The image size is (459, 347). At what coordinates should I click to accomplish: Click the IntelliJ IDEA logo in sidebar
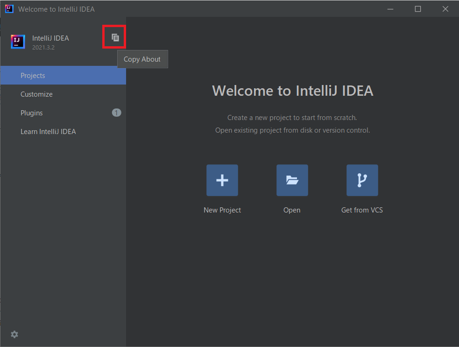[18, 42]
